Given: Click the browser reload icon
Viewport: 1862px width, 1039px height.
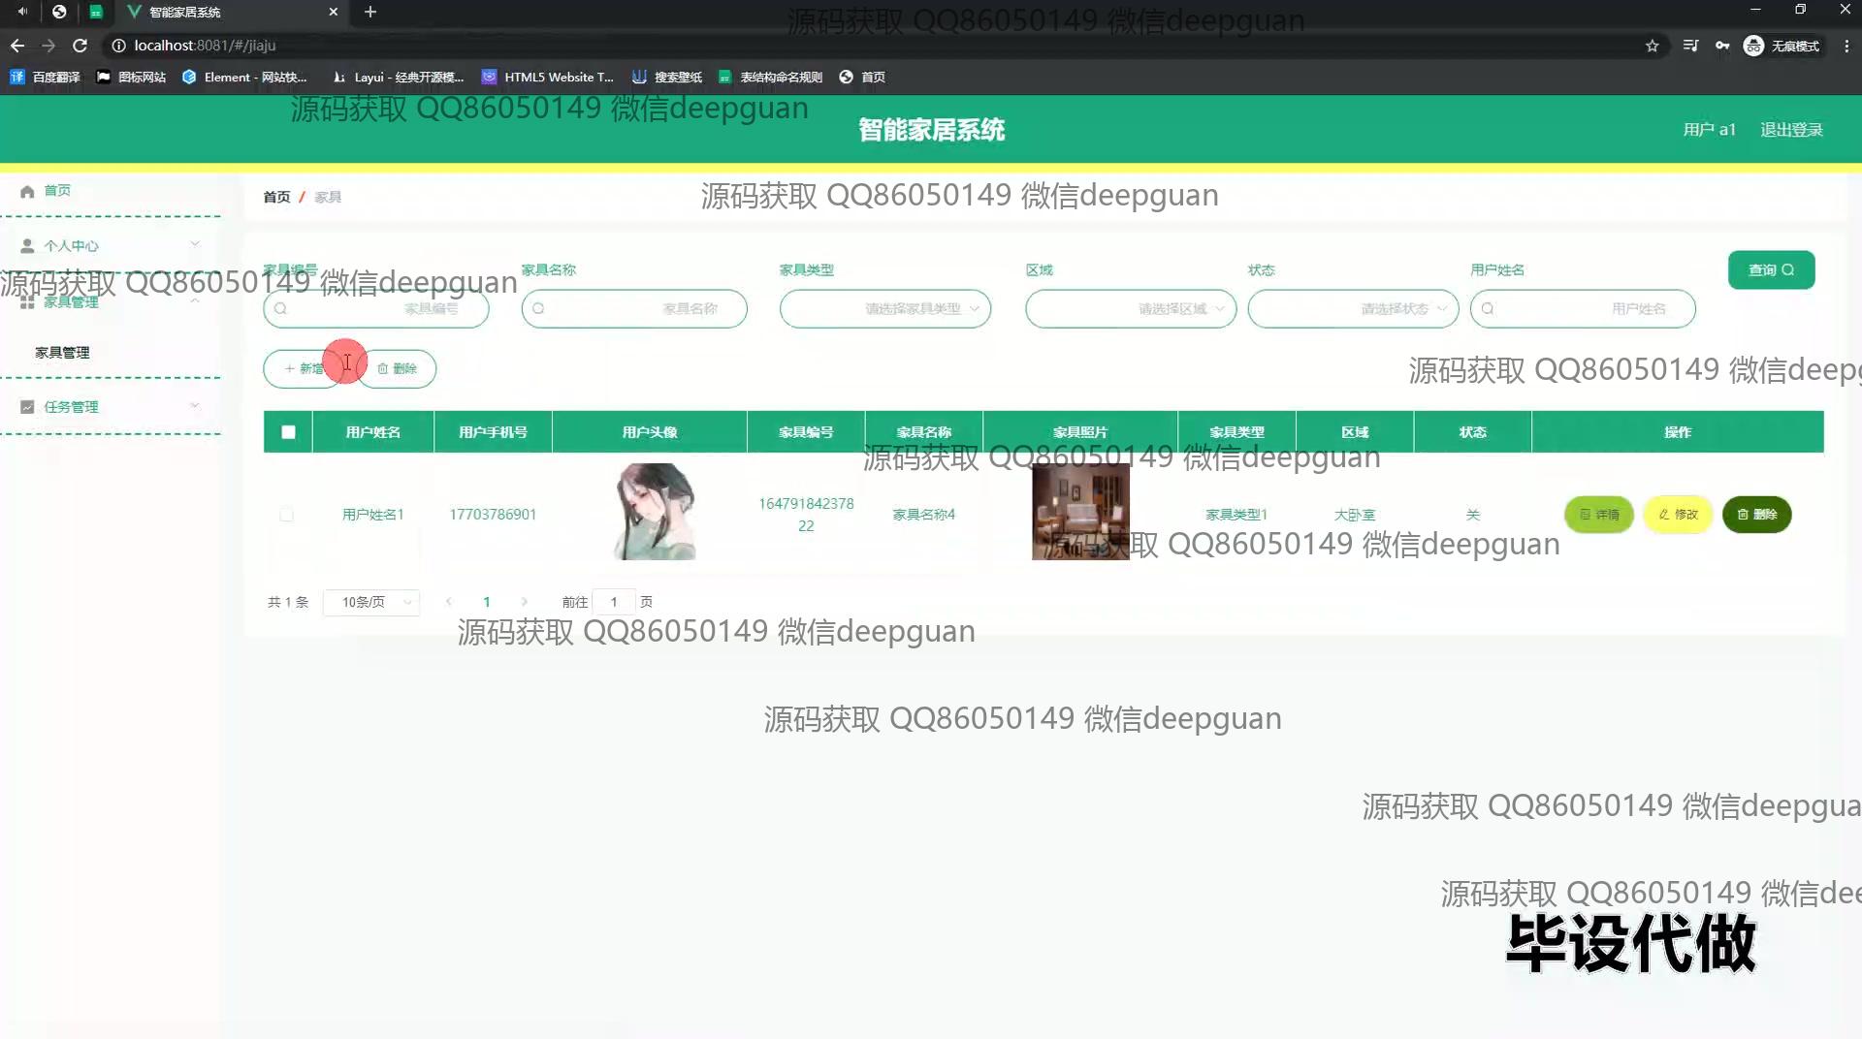Looking at the screenshot, I should click(x=80, y=46).
